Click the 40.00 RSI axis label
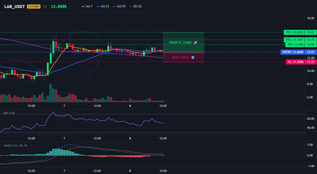This screenshot has width=317, height=174. pos(311,128)
